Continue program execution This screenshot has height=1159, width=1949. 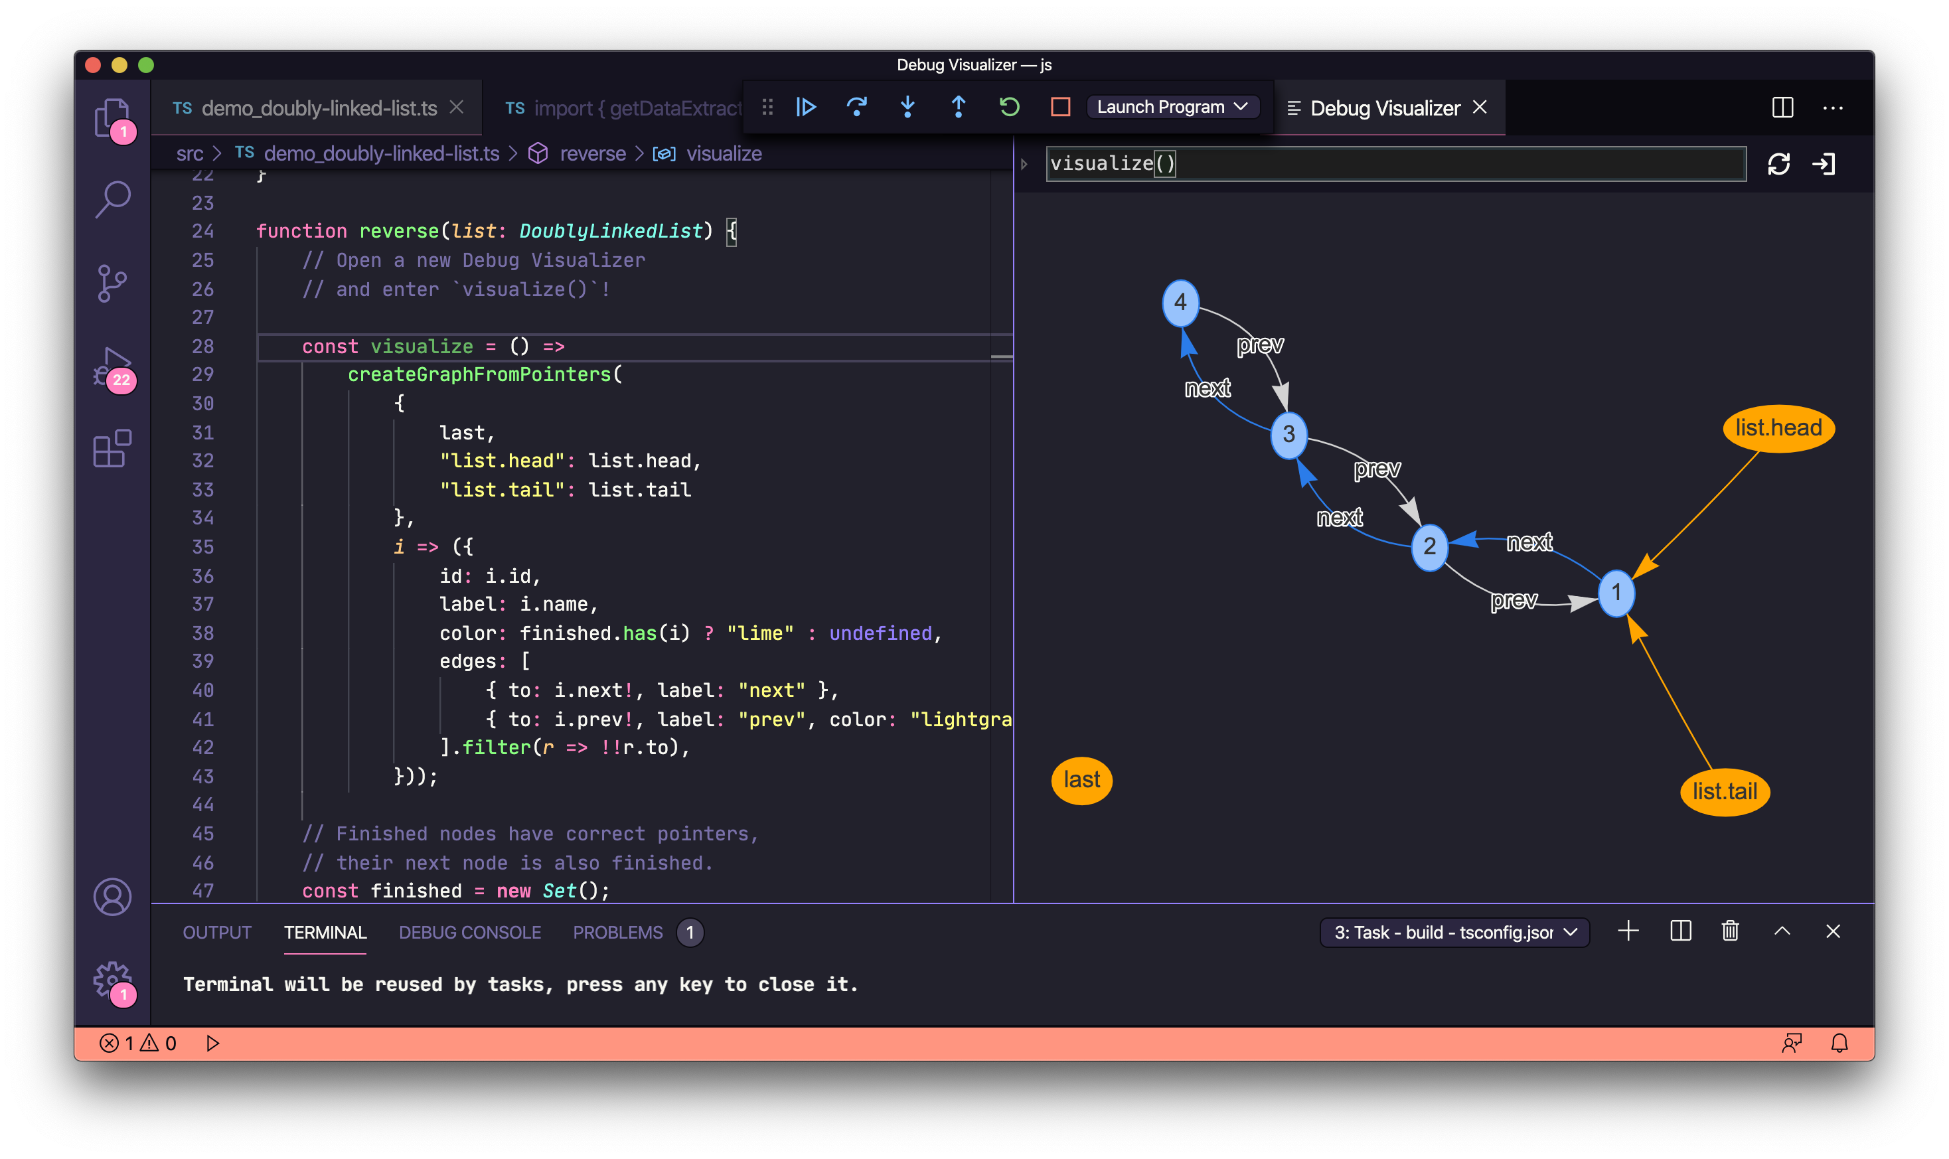click(x=806, y=107)
